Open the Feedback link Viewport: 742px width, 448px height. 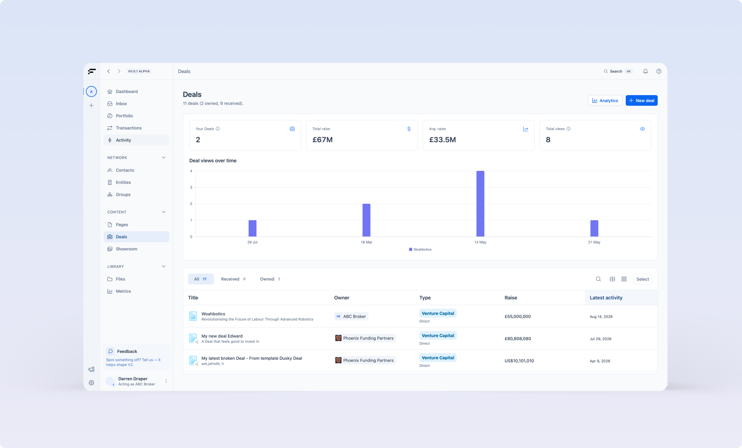[137, 357]
